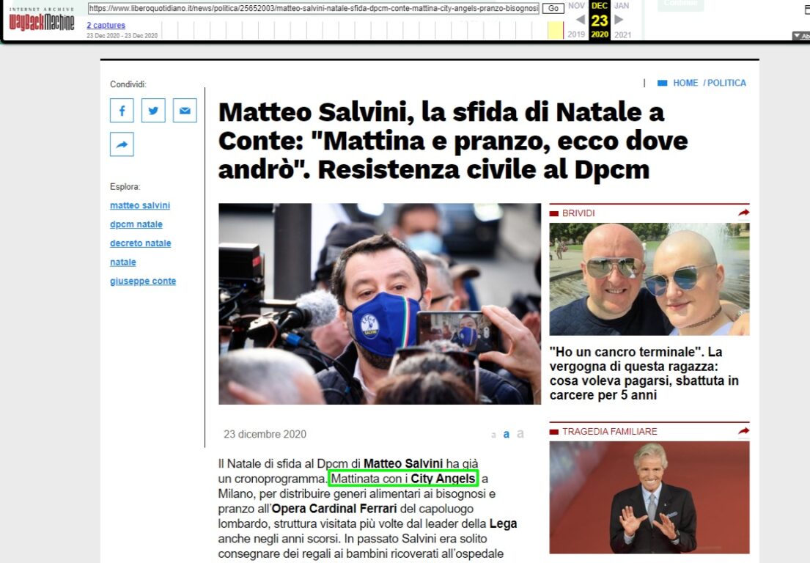Set the smallest article font size
Image resolution: width=810 pixels, height=563 pixels.
494,435
